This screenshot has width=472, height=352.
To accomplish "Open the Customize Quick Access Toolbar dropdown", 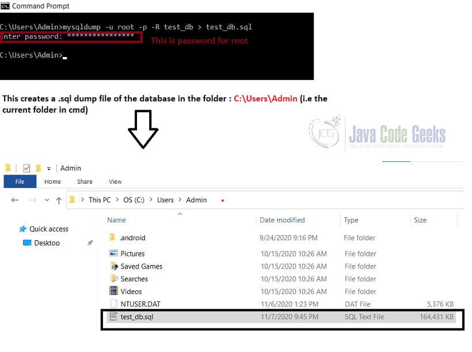I will (49, 168).
